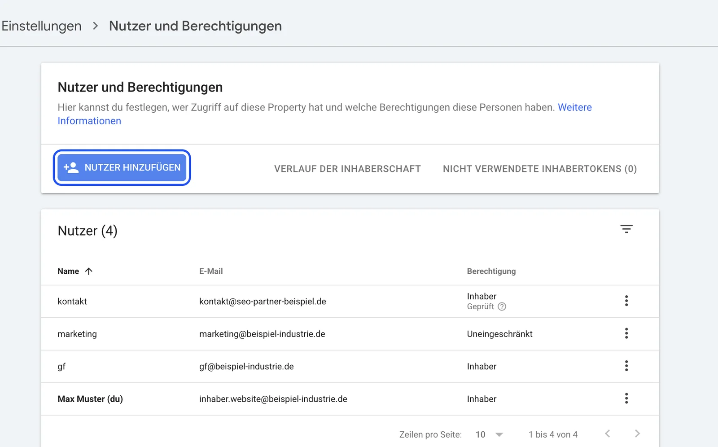Navigate to Einstellungen in the breadcrumb
This screenshot has width=718, height=447.
(41, 26)
